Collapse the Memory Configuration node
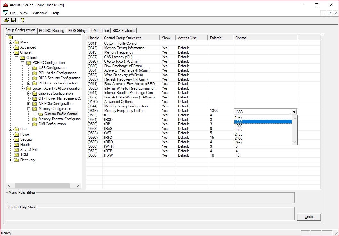This screenshot has height=236, width=339. click(28, 109)
